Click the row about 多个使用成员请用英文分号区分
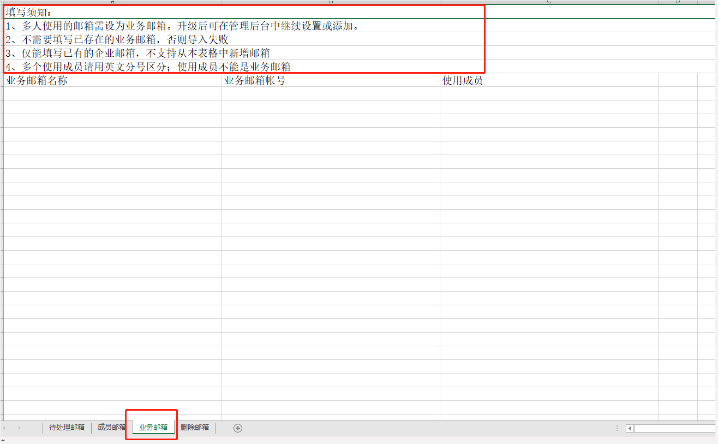This screenshot has height=444, width=718. tap(148, 67)
